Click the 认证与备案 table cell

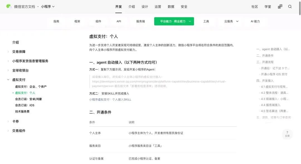[96, 159]
